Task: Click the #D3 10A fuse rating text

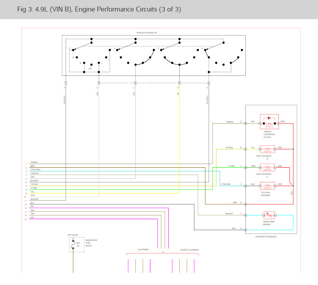Action: point(78,244)
